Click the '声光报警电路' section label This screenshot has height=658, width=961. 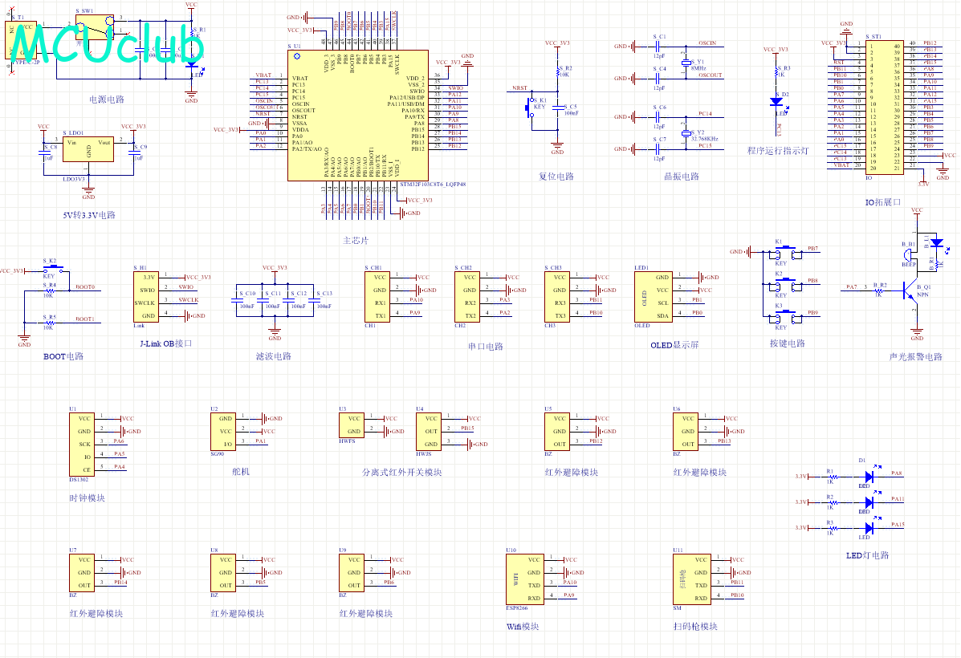pos(916,356)
